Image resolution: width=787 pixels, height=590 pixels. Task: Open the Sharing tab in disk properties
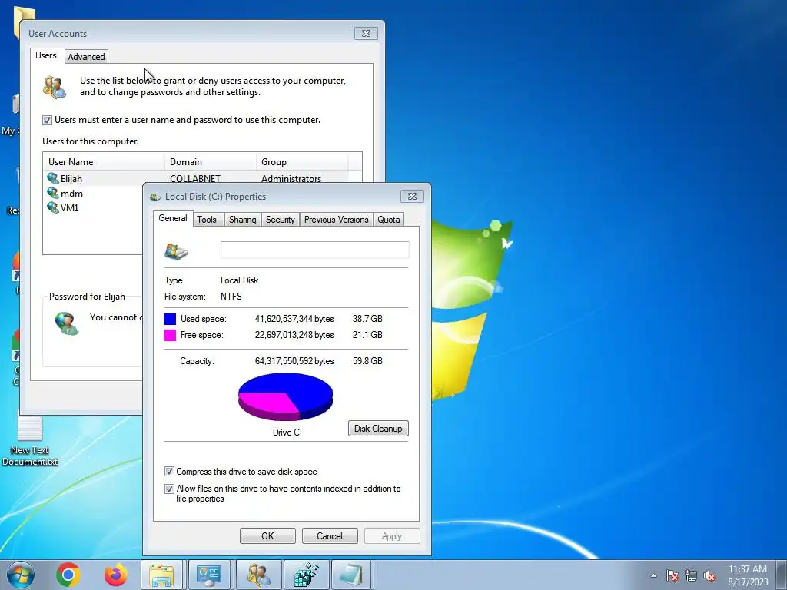[242, 219]
